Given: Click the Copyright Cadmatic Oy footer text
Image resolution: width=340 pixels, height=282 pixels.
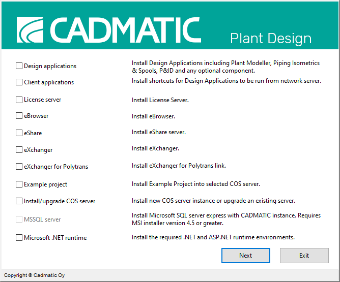Looking at the screenshot, I should pos(35,275).
